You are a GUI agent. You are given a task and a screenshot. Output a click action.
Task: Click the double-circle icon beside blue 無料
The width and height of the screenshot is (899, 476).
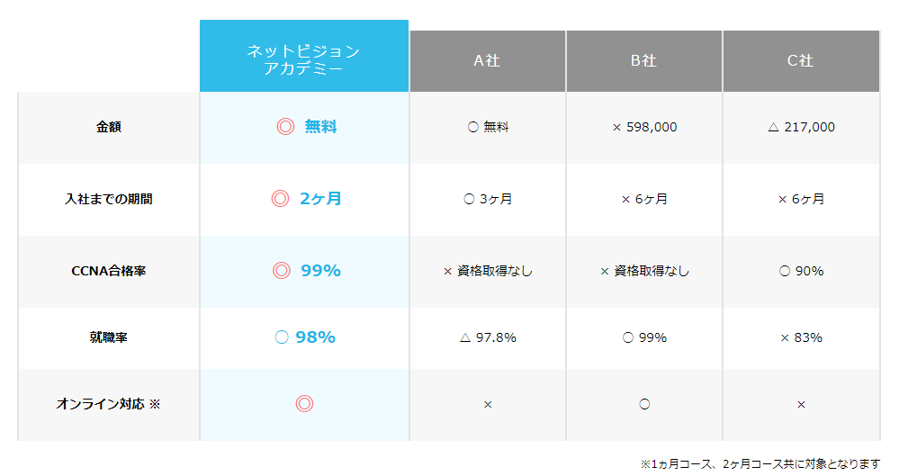click(x=285, y=127)
